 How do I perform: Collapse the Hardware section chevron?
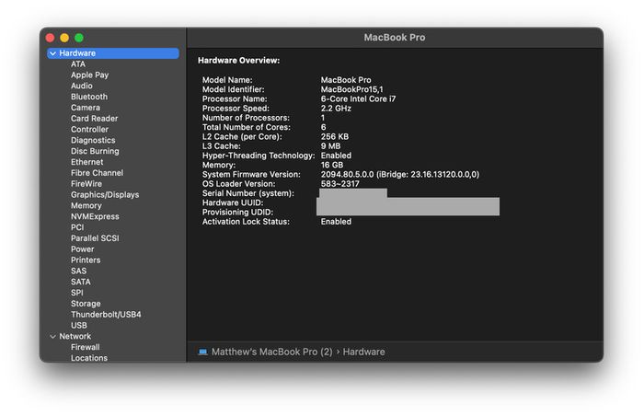53,53
